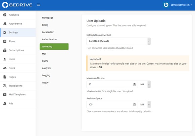Screen dimensions: 195x136
Task: Open the Maximum file size unit dropdown
Action: [x=144, y=84]
